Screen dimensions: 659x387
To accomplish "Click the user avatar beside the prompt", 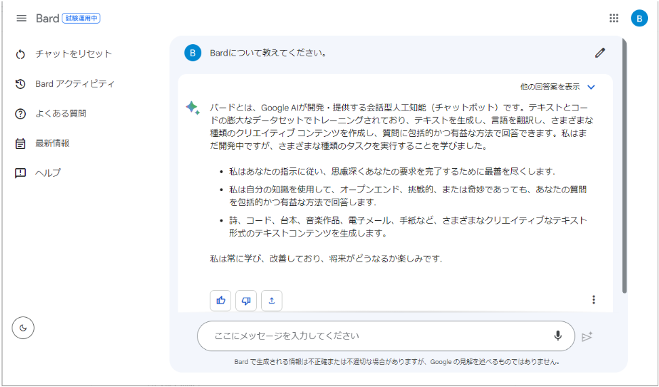I will click(193, 53).
